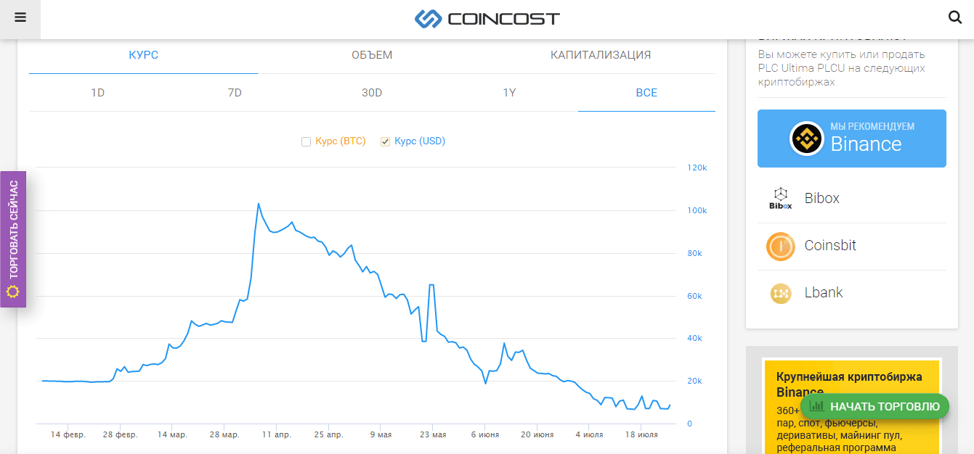
Task: Click the Coincost logo
Action: (x=487, y=18)
